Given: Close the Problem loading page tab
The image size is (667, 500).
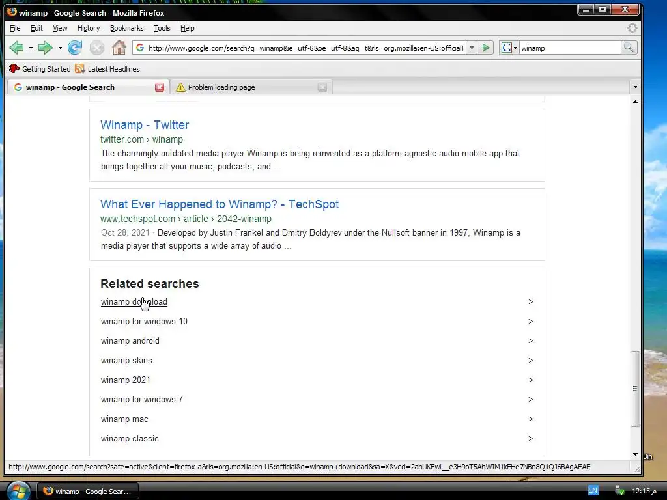Looking at the screenshot, I should coord(322,87).
